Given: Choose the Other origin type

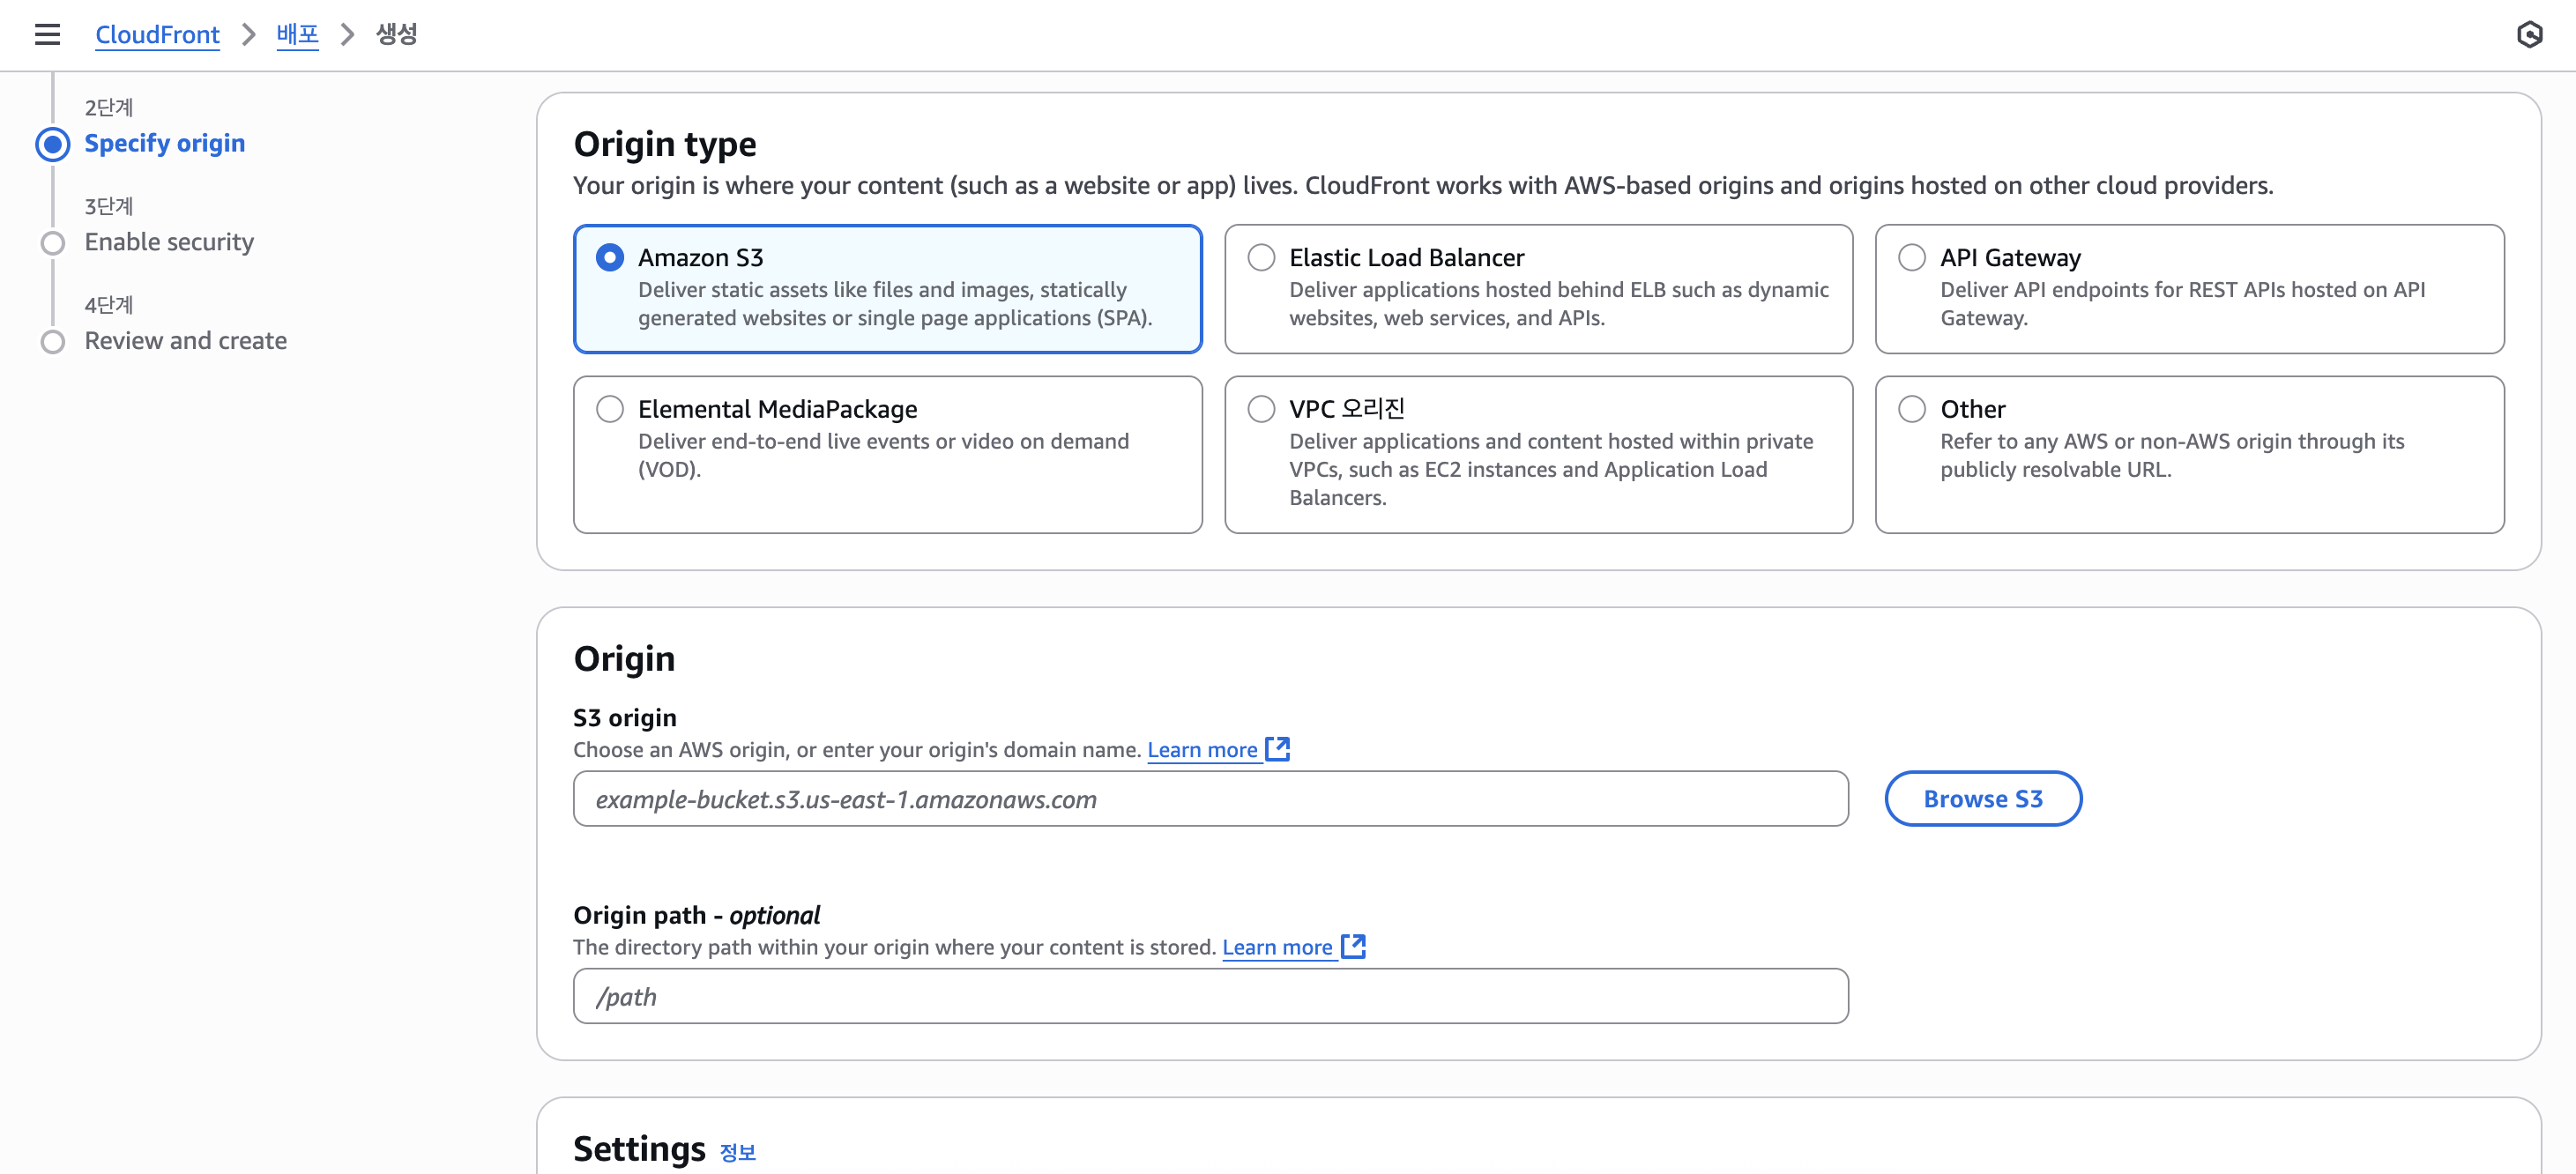Looking at the screenshot, I should click(1912, 409).
